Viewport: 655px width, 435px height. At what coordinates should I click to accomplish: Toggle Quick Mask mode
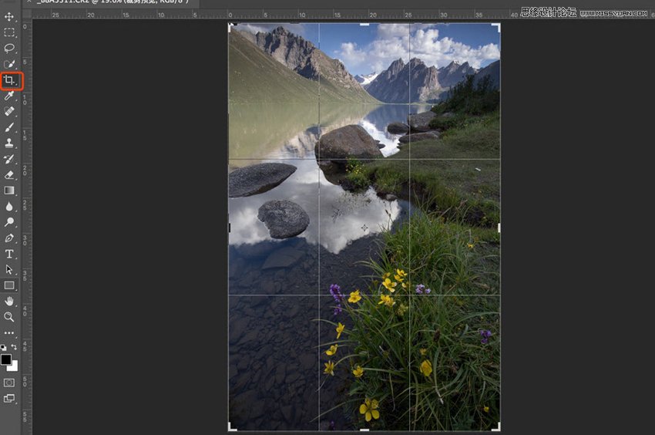[x=9, y=383]
